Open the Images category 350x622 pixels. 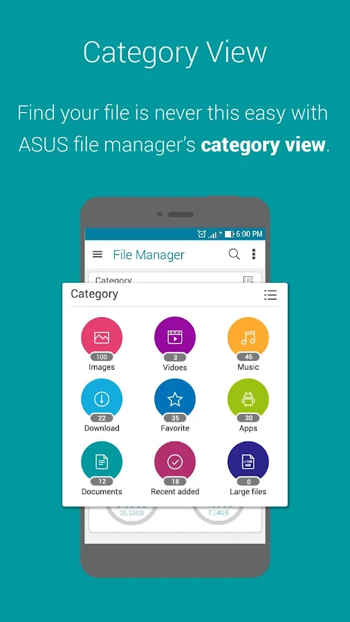[x=102, y=338]
